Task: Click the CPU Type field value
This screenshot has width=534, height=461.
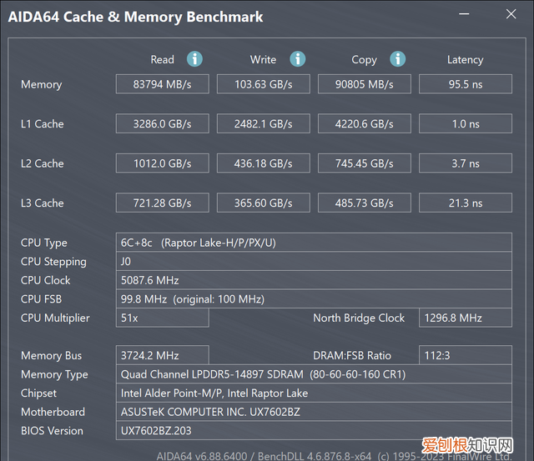Action: [x=314, y=243]
